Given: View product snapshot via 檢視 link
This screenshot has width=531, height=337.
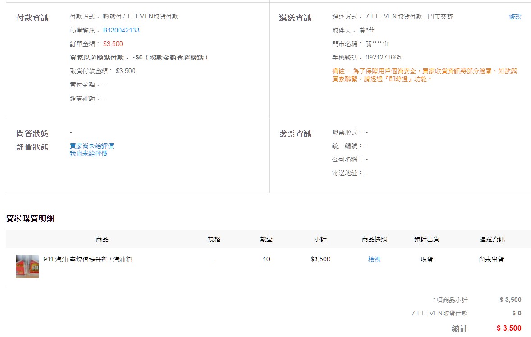Looking at the screenshot, I should click(374, 260).
